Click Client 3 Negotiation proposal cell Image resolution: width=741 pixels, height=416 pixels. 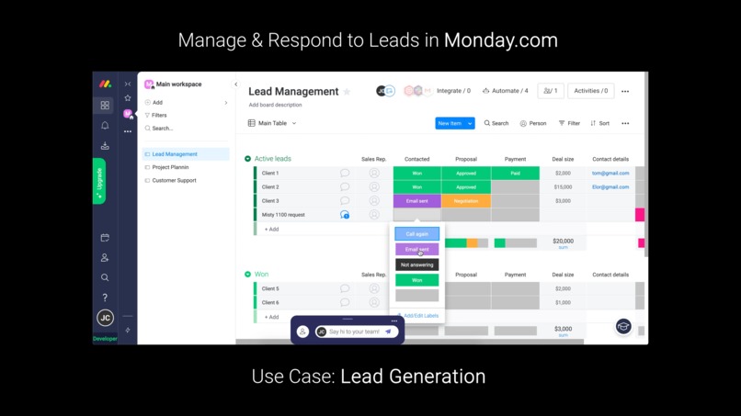click(466, 201)
